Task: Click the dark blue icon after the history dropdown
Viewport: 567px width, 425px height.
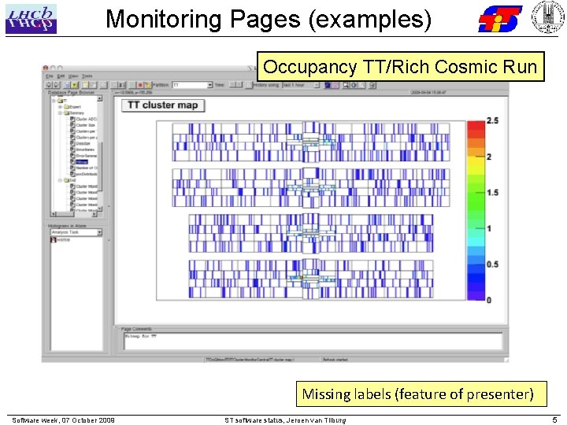Action: tap(328, 85)
